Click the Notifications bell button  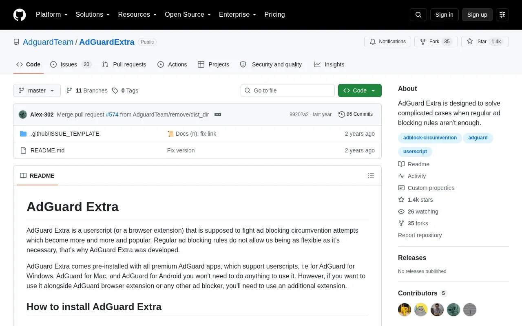[x=387, y=42]
